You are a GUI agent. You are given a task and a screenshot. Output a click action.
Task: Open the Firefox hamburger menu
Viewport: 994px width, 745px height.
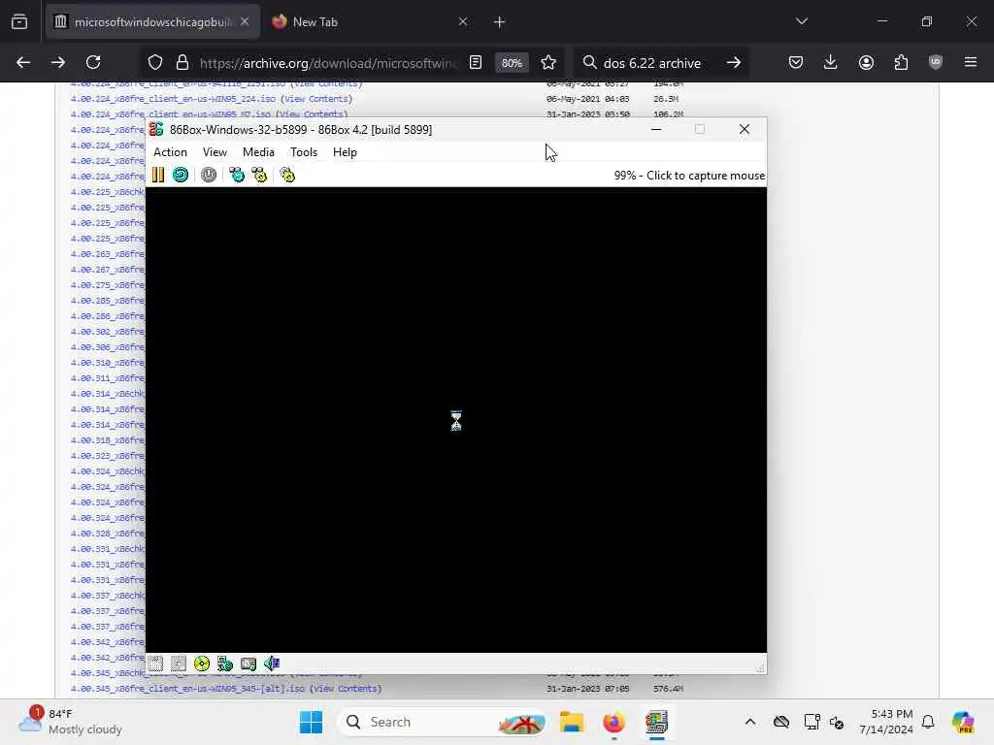point(971,62)
